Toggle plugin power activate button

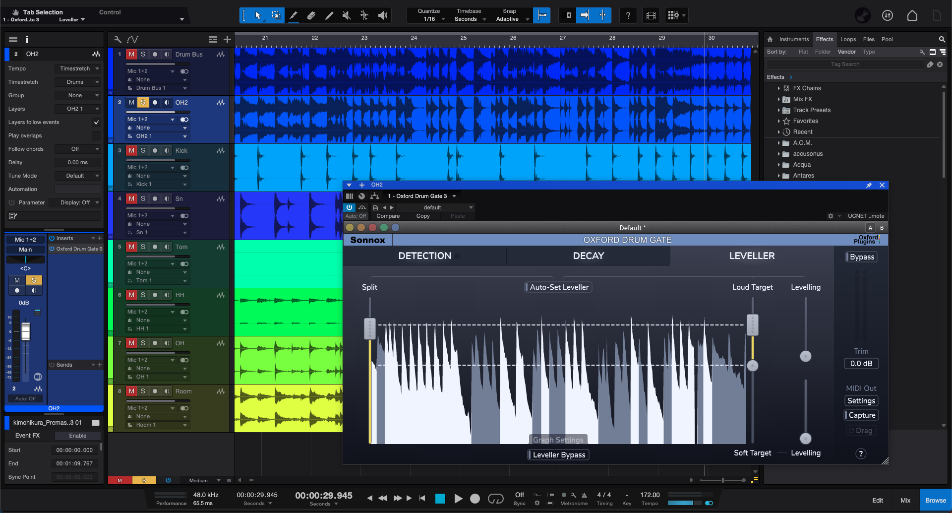[350, 207]
